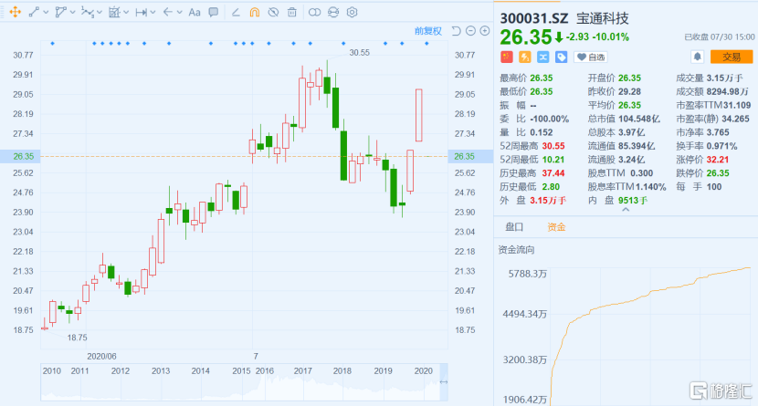Click the 300031.SZ stock code
Screen dimensions: 758x406
pyautogui.click(x=534, y=18)
